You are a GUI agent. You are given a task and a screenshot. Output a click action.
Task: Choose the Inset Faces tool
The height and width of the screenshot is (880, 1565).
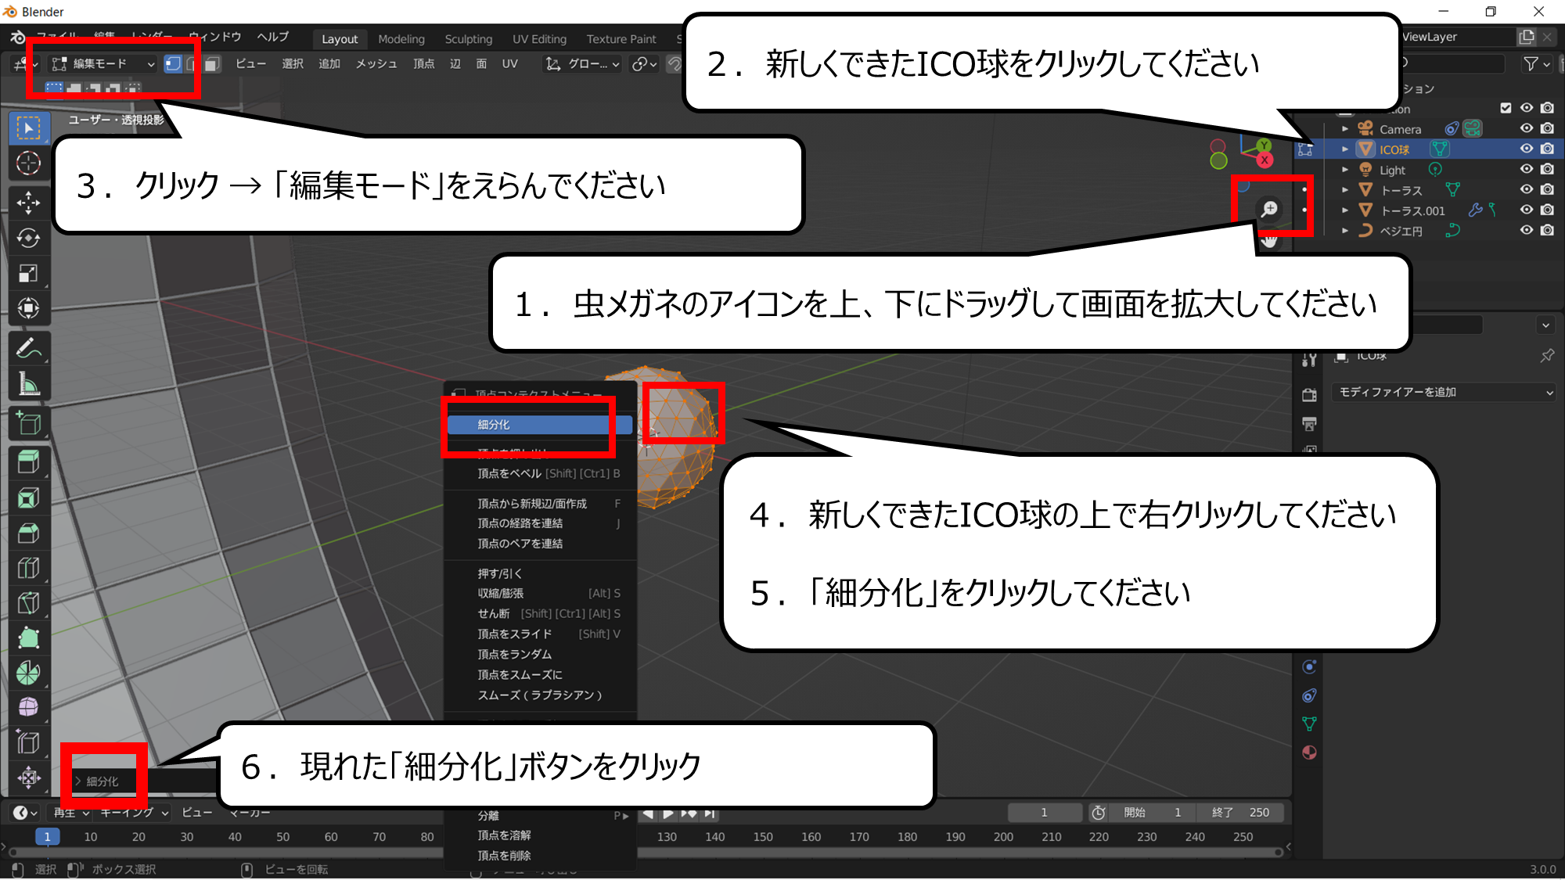click(x=29, y=498)
